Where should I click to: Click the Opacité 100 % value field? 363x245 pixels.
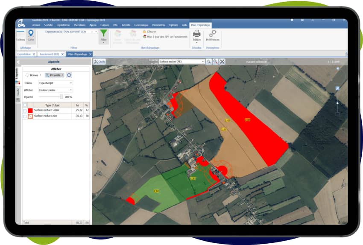(x=68, y=97)
